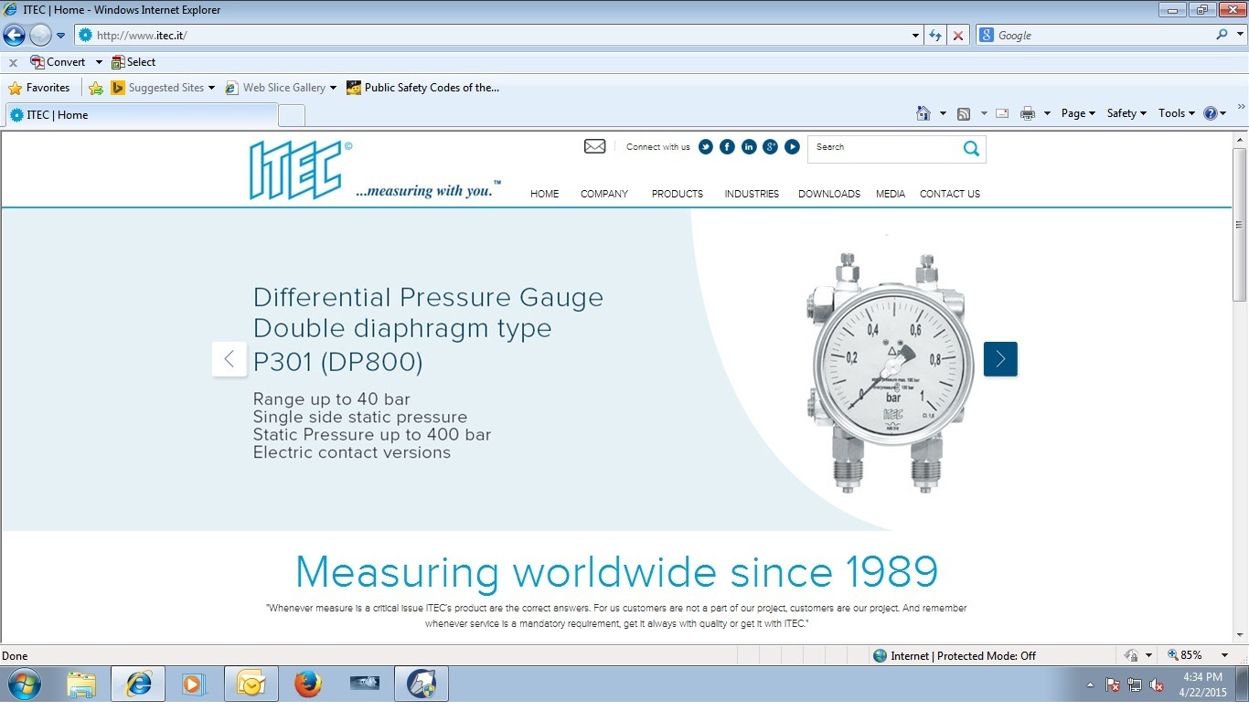Click the magnifier in Google search box
1249x711 pixels.
1222,35
